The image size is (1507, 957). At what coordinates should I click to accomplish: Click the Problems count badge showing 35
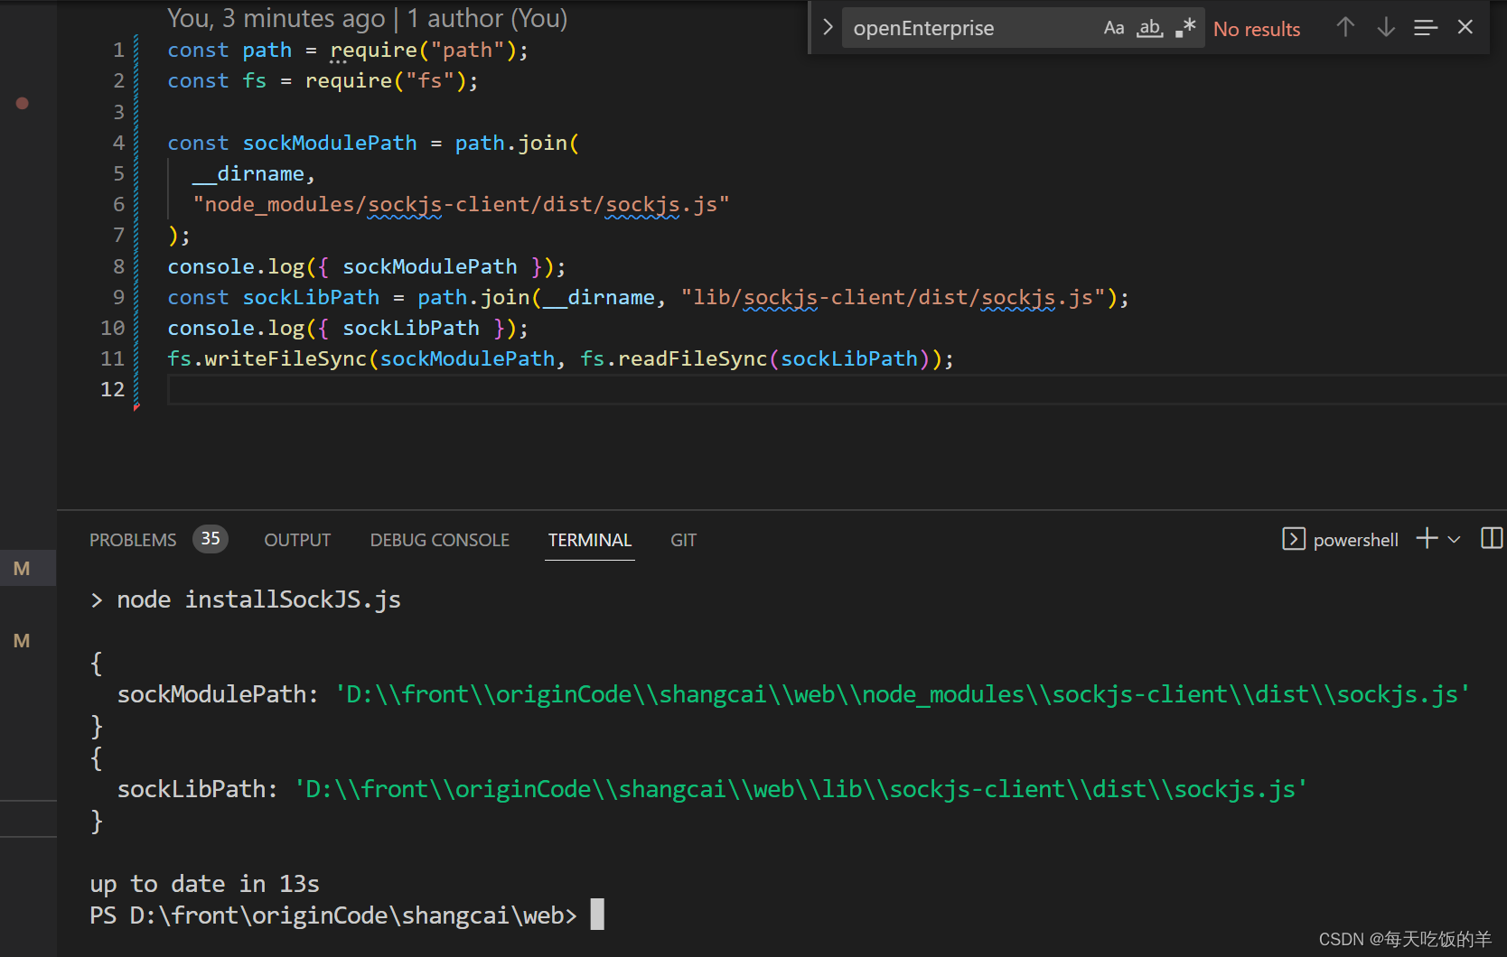[210, 538]
